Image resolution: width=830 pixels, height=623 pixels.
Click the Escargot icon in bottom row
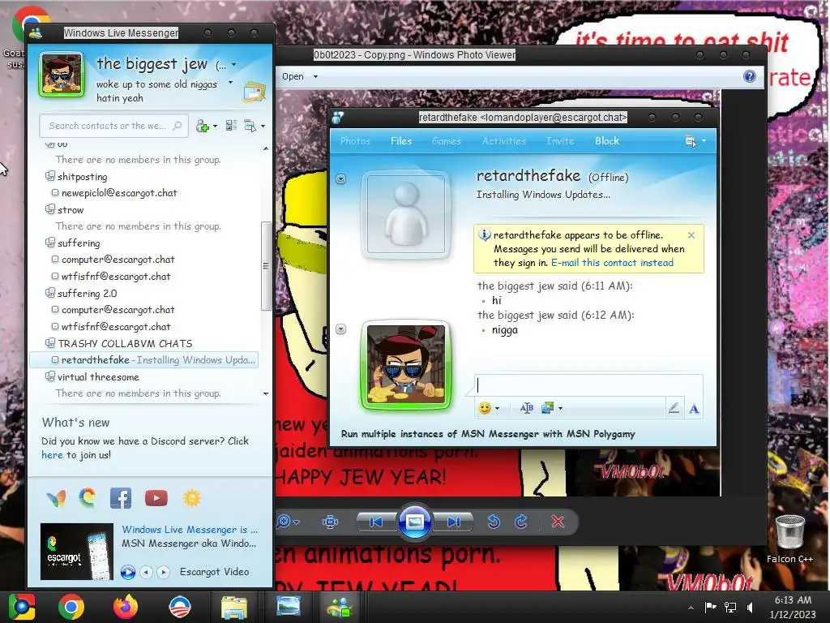(x=88, y=498)
